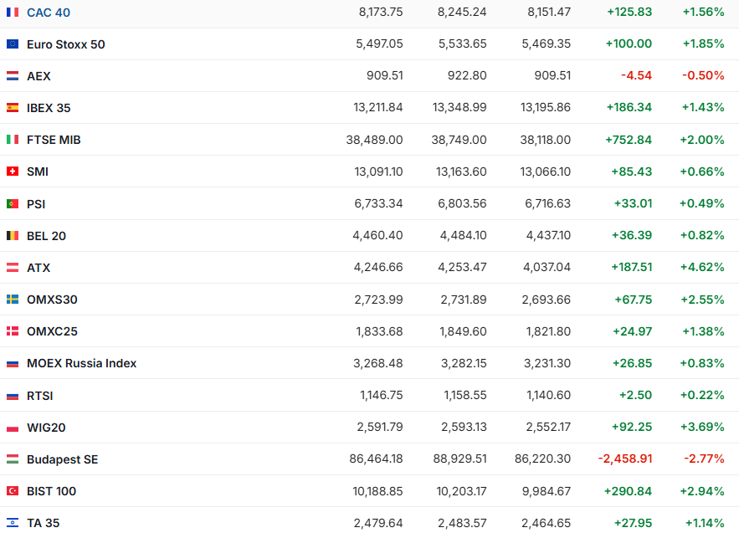This screenshot has height=533, width=739.
Task: Select the RTSI index name
Action: 39,396
